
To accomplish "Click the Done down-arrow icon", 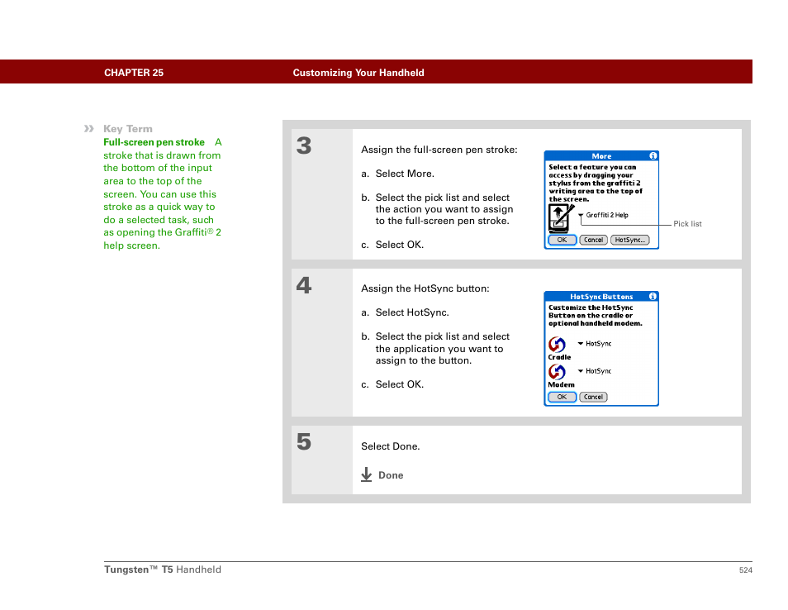I will click(x=367, y=474).
